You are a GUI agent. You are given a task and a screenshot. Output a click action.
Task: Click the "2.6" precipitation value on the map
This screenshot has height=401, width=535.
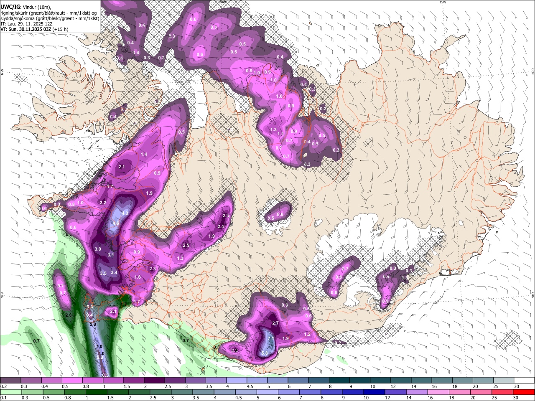point(69,315)
